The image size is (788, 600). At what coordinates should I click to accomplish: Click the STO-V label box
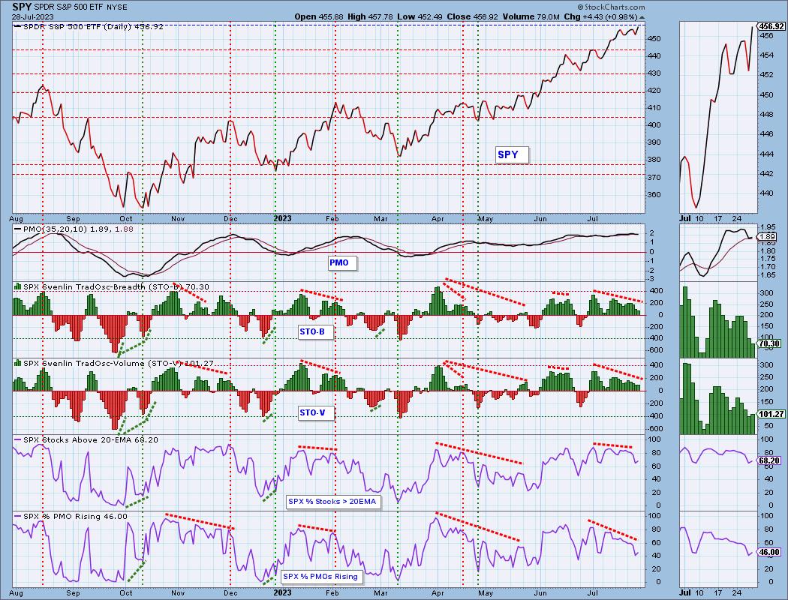coord(315,413)
